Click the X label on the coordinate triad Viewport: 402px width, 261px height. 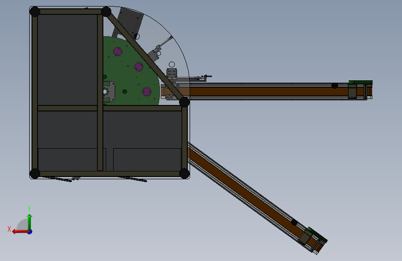click(9, 229)
